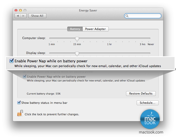The height and width of the screenshot is (139, 176).
Task: Click the mactook.com text link
Action: 151,132
